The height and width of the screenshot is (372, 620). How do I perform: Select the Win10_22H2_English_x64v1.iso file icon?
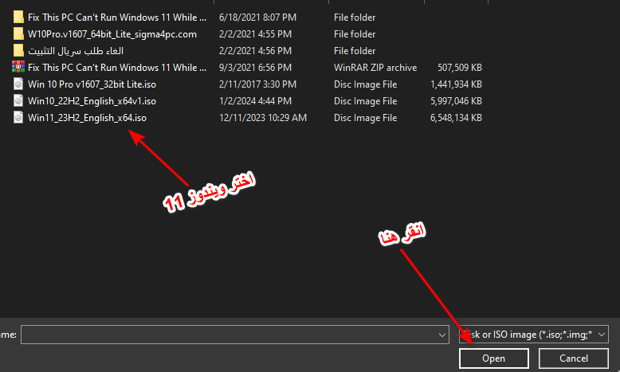18,101
